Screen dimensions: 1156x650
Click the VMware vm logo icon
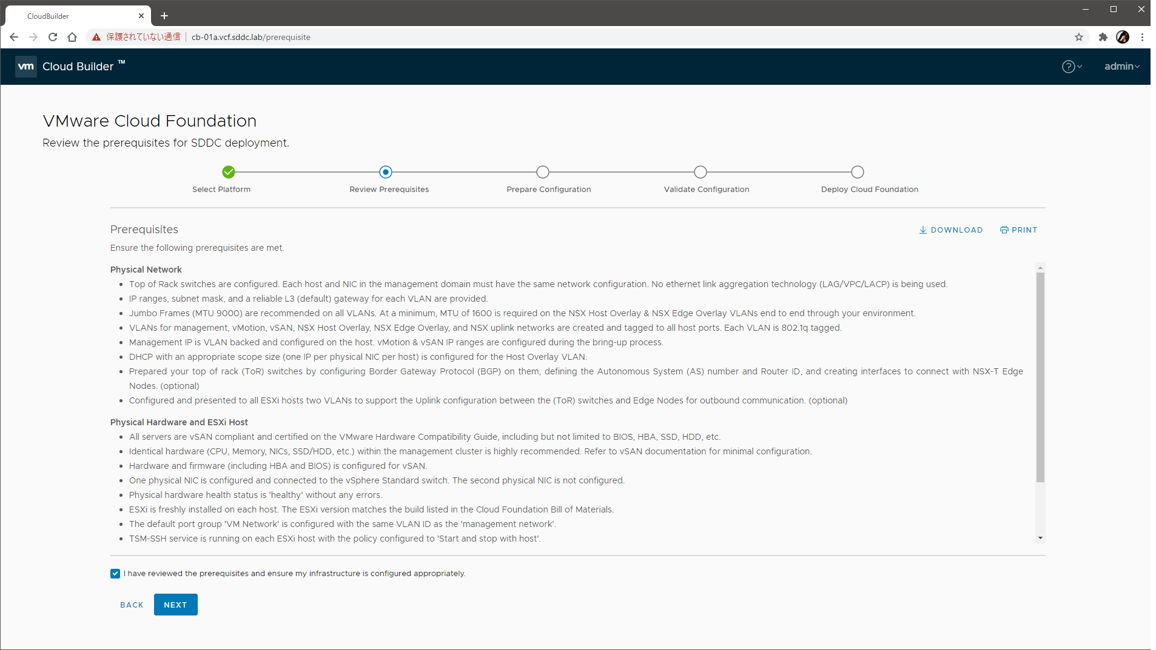pyautogui.click(x=25, y=67)
